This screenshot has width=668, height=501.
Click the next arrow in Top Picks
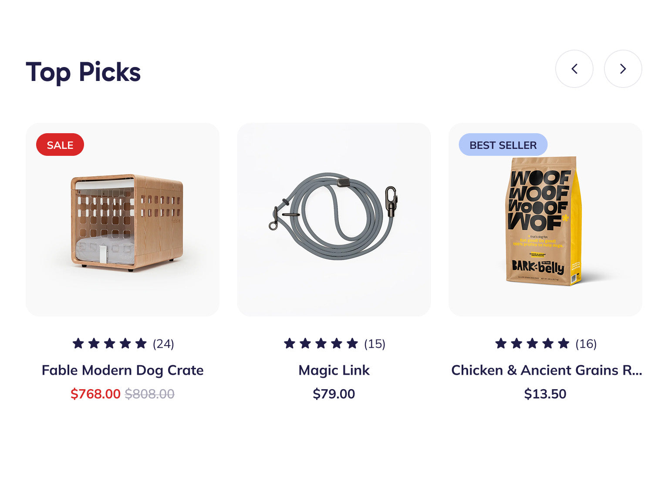coord(623,69)
